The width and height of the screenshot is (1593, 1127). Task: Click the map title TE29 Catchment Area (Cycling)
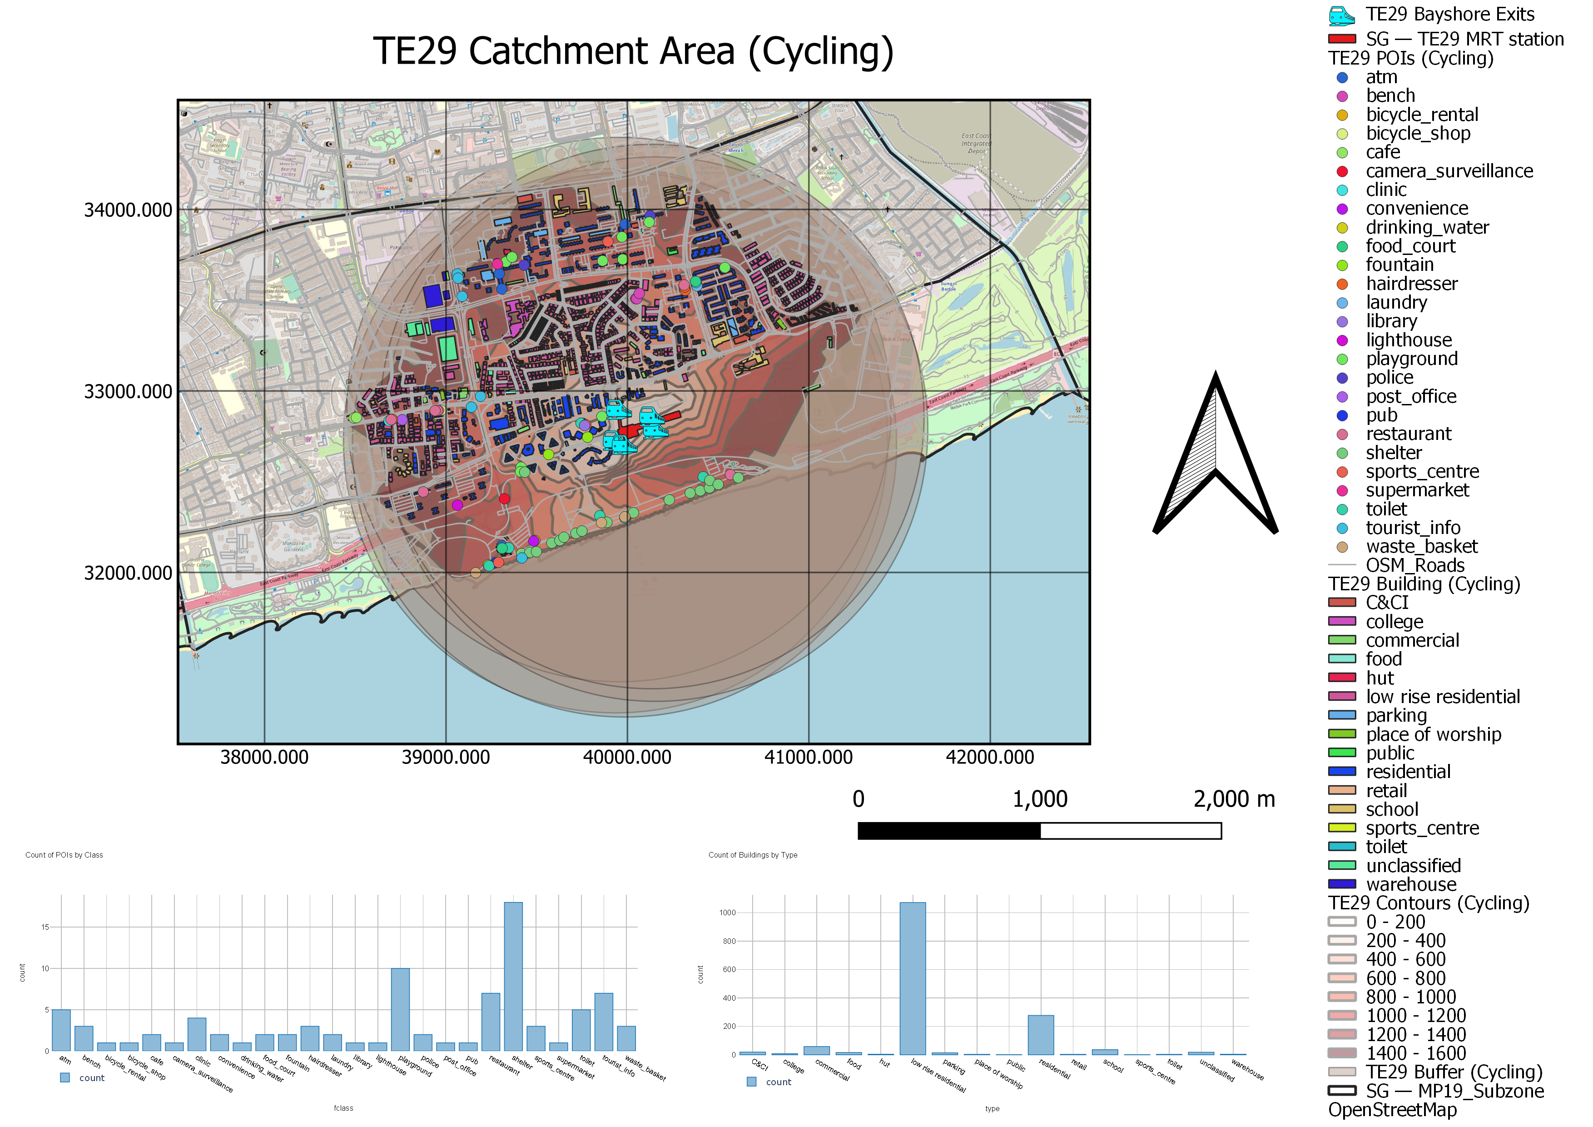(x=633, y=51)
